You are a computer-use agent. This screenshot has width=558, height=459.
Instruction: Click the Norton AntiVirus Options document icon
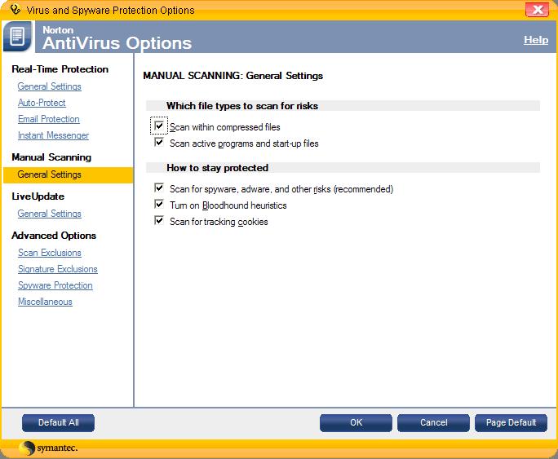pos(17,37)
